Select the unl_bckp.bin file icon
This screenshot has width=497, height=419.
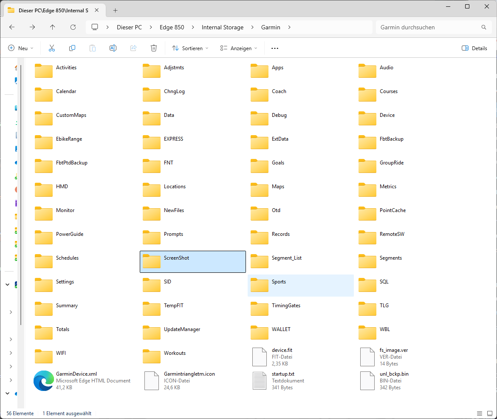click(x=367, y=381)
